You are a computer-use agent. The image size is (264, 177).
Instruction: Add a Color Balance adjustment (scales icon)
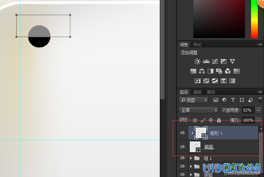(202, 71)
